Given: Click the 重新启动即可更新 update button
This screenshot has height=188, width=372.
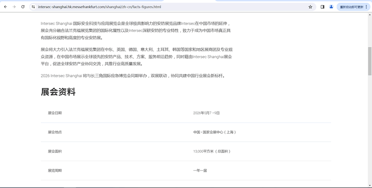Looking at the screenshot, I should pyautogui.click(x=351, y=7).
